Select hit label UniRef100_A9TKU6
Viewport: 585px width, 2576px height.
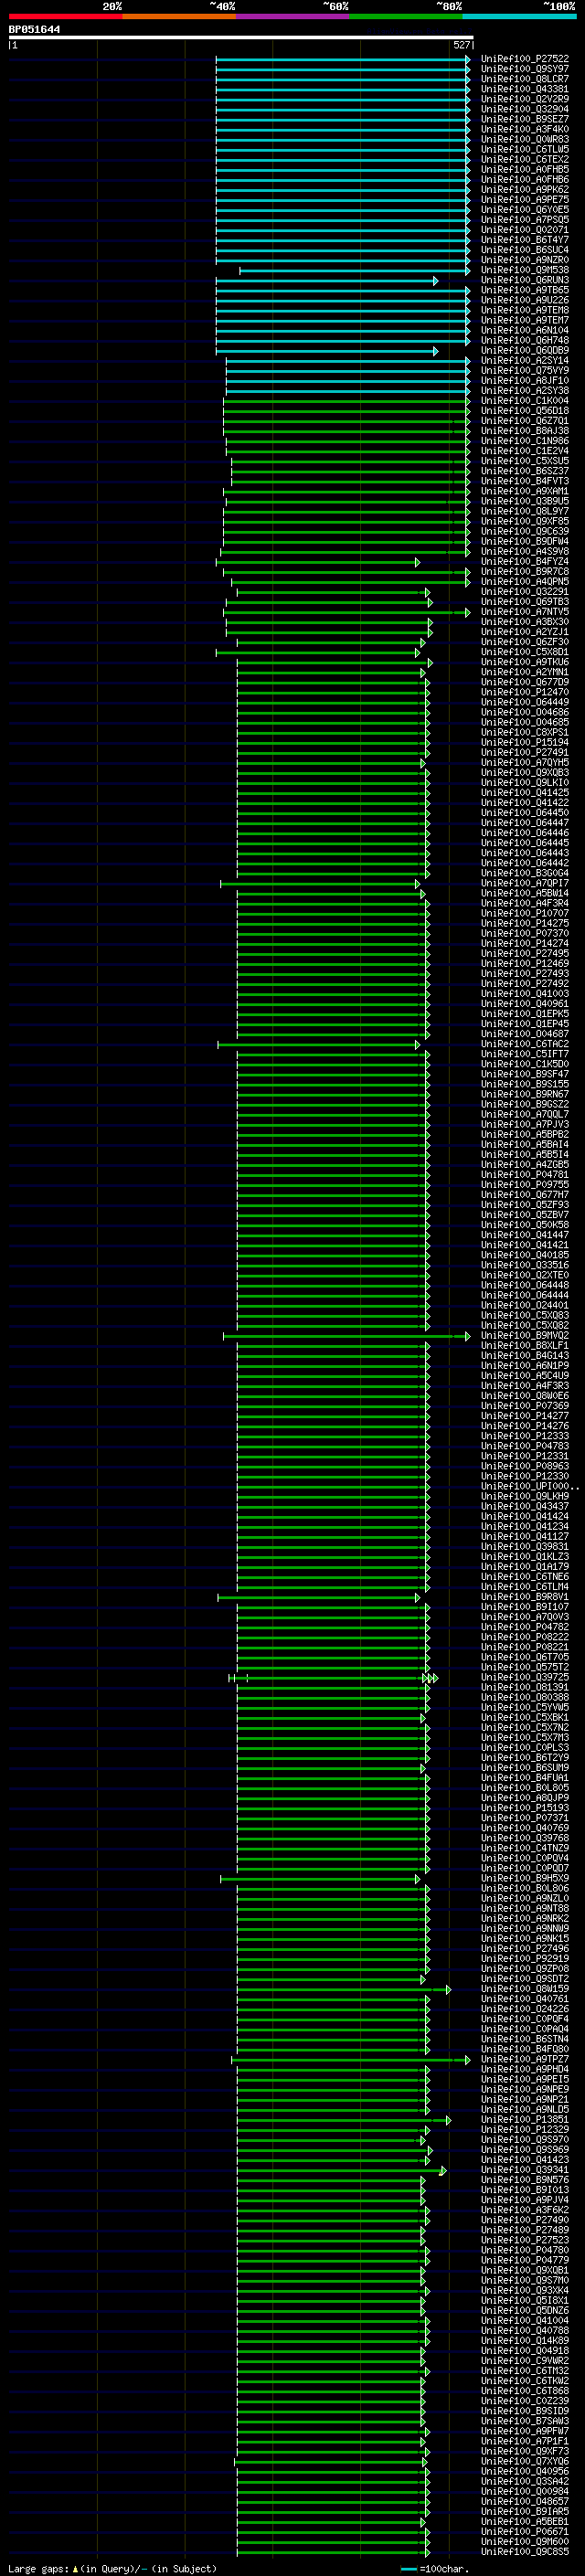(x=524, y=662)
